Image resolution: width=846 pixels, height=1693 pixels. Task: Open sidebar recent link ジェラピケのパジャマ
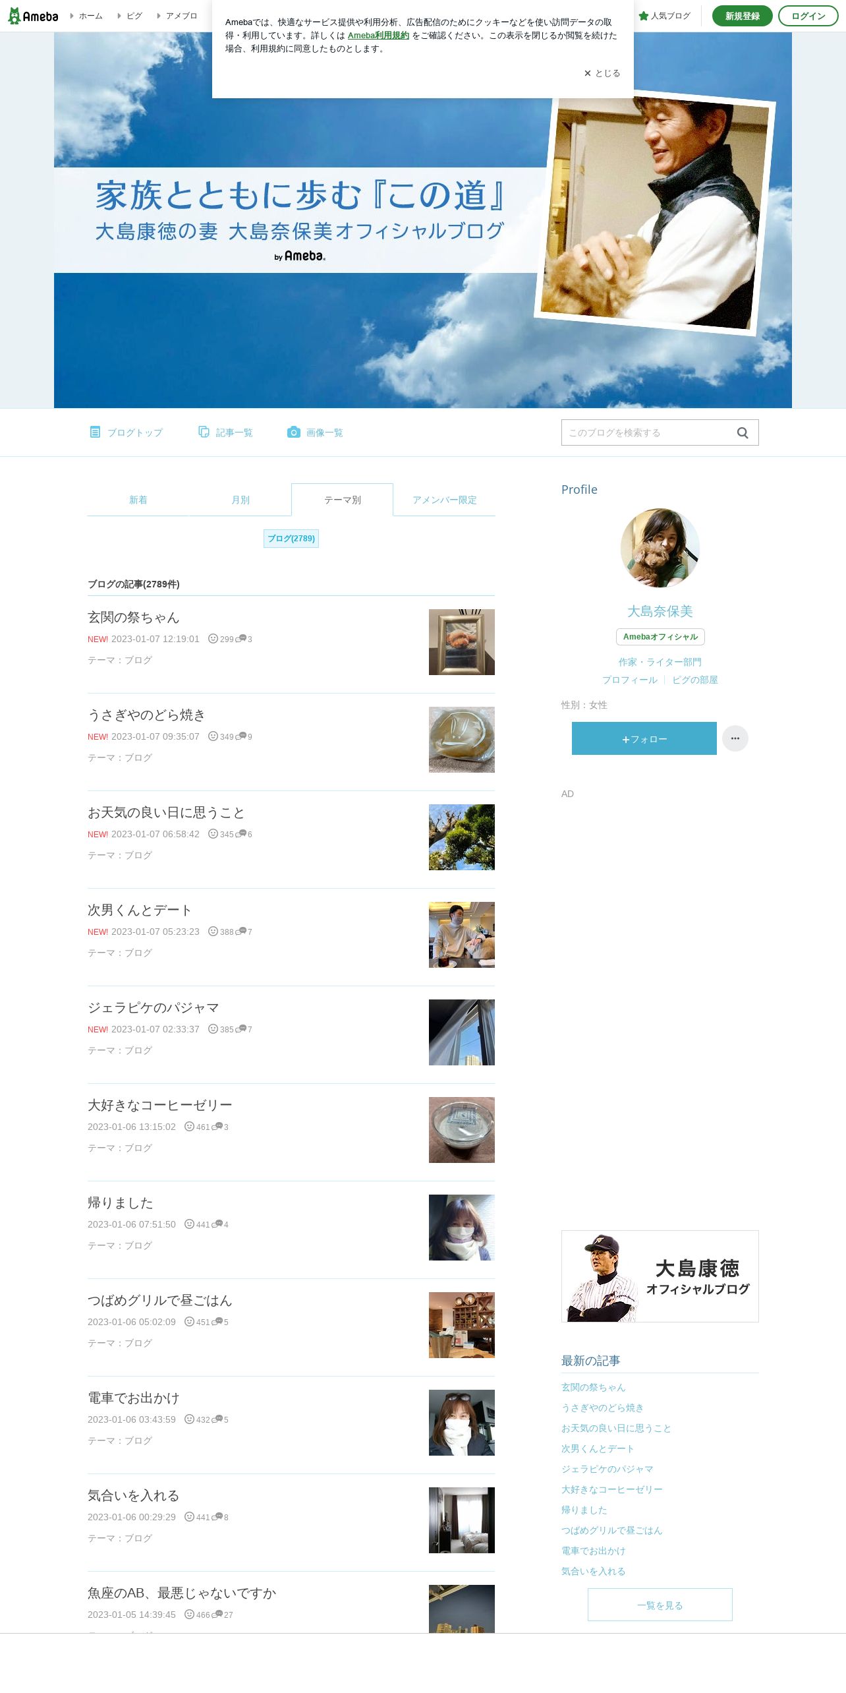tap(607, 1469)
